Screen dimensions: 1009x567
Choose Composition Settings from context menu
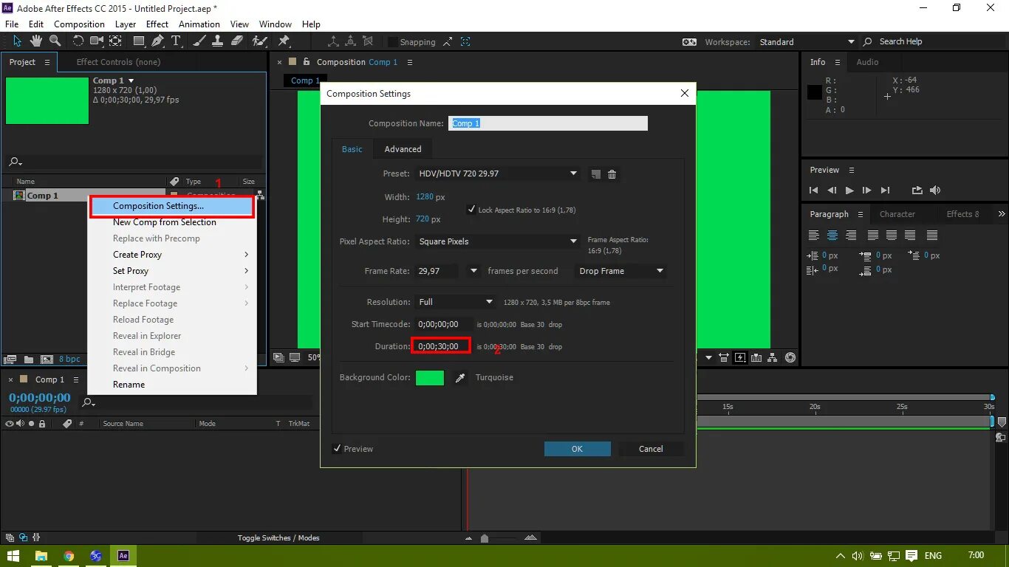coord(172,206)
